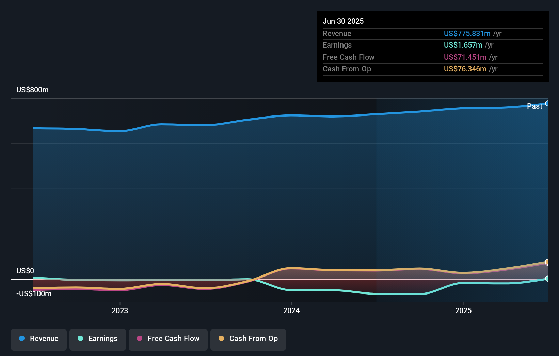Hide the Free Cash Flow line

[168, 339]
